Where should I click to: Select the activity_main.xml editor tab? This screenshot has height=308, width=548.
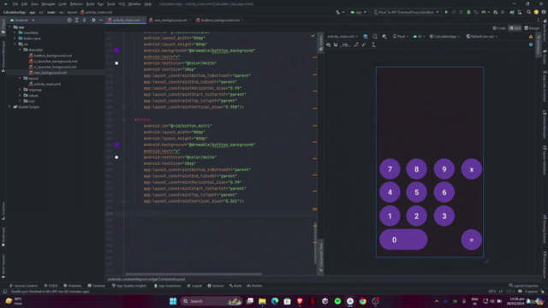(126, 21)
